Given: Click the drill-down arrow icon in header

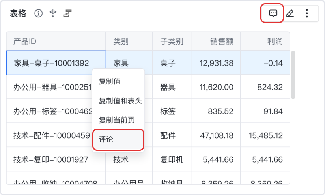Looking at the screenshot, I should coord(53,14).
